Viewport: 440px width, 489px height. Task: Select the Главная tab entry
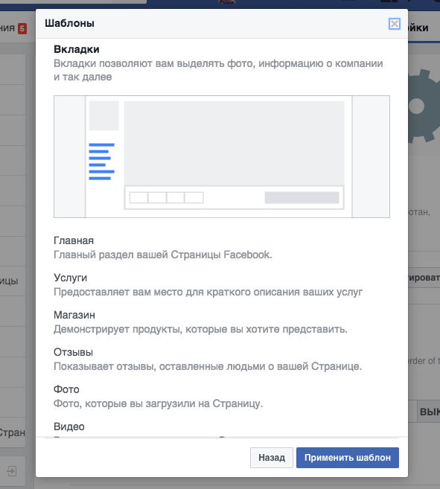point(74,240)
